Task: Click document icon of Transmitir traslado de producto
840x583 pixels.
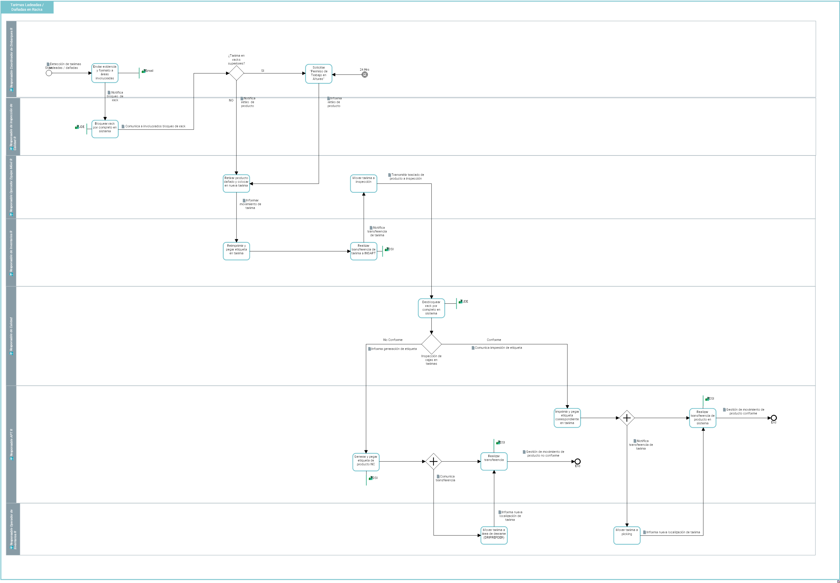Action: tap(389, 175)
